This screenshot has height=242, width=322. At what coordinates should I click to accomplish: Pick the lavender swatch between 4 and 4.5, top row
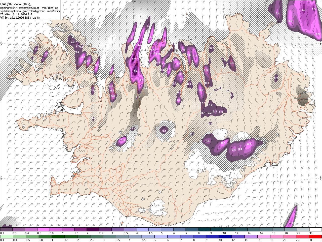click(142, 230)
